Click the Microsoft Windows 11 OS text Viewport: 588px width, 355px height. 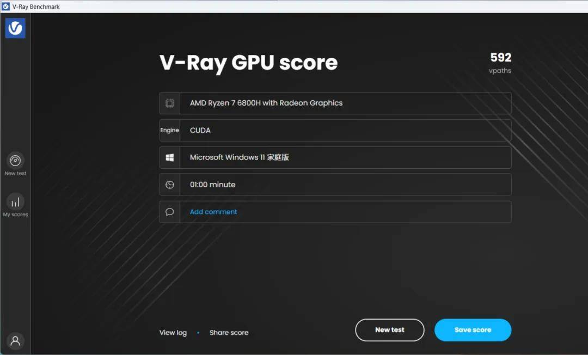tap(239, 157)
